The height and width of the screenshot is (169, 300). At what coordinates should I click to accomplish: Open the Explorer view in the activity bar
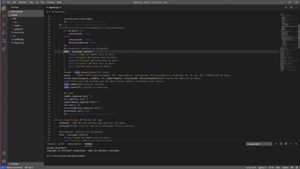(x=4, y=8)
